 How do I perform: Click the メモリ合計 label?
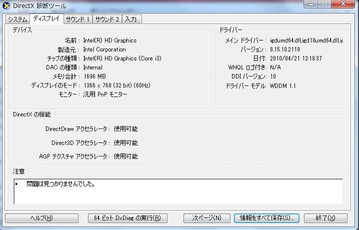tap(66, 76)
